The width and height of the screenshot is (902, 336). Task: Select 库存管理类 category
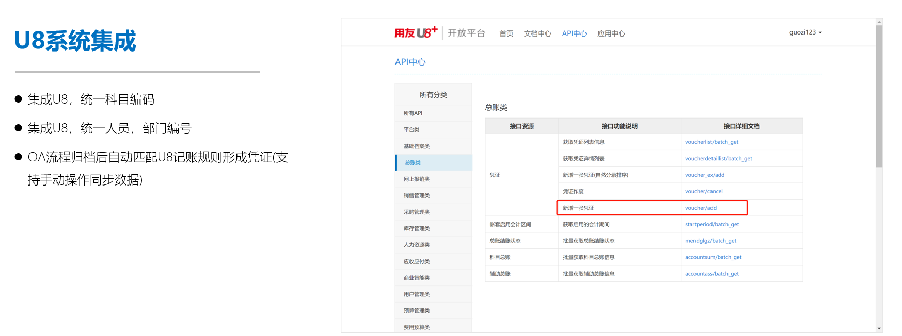(434, 228)
